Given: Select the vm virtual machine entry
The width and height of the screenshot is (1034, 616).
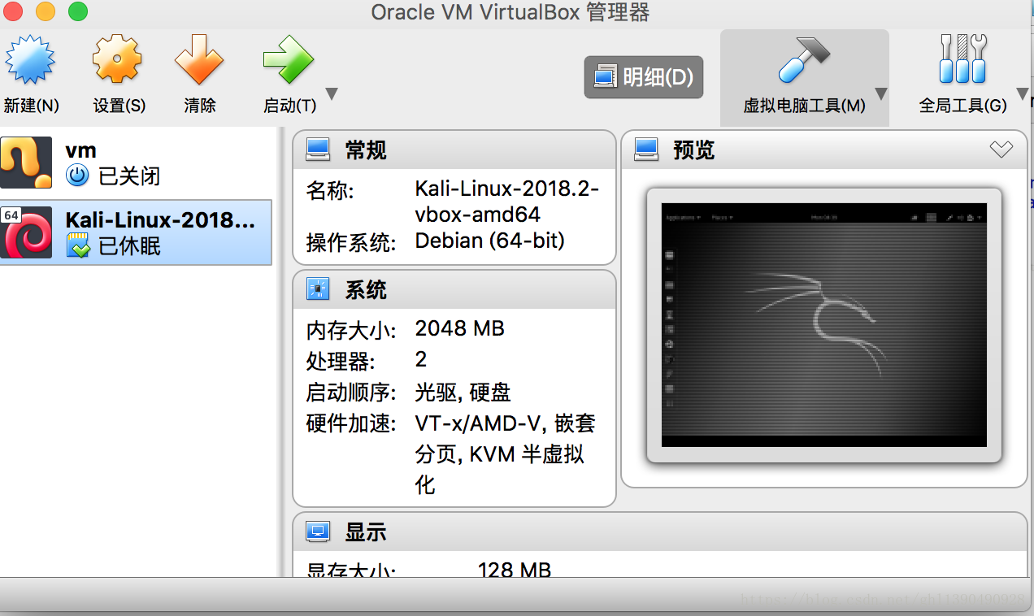Looking at the screenshot, I should 137,163.
